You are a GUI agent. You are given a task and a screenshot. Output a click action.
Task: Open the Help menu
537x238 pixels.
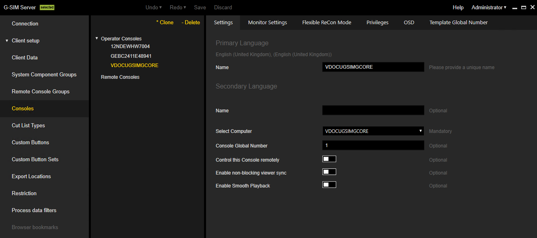[458, 7]
